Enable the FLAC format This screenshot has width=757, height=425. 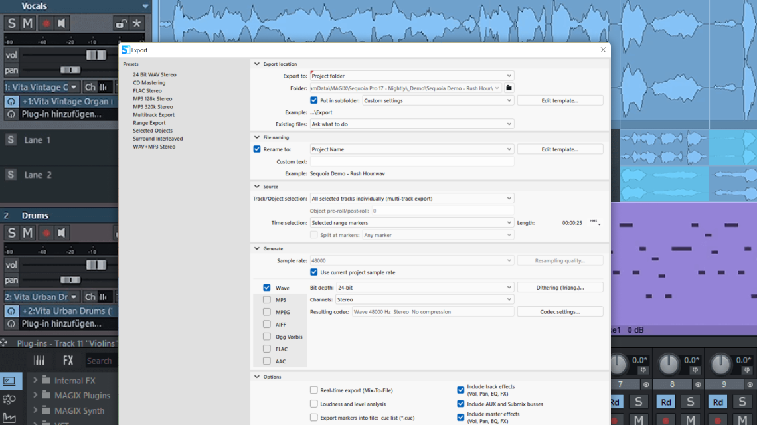[266, 349]
